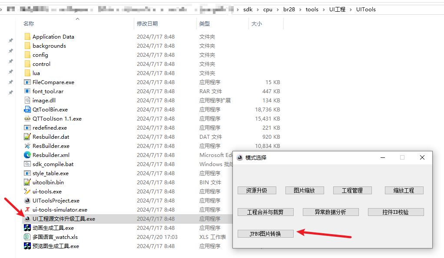Screen dimensions: 444x258
Task: Select the QTToolJson 1.1.exe icon
Action: point(27,119)
